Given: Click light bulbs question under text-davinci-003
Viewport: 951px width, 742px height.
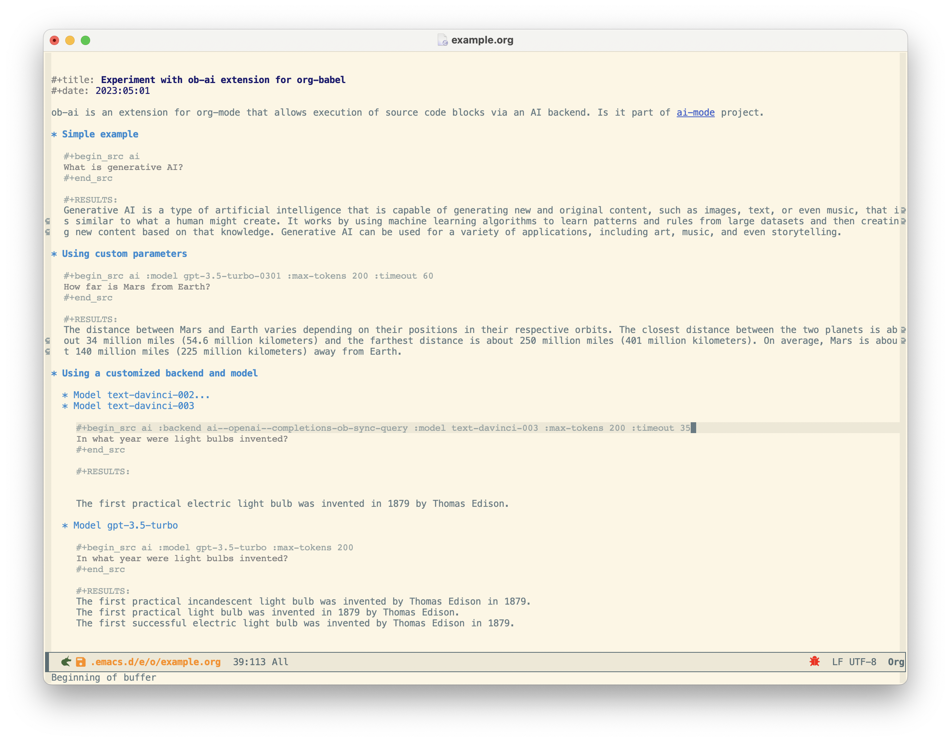Looking at the screenshot, I should click(x=182, y=439).
